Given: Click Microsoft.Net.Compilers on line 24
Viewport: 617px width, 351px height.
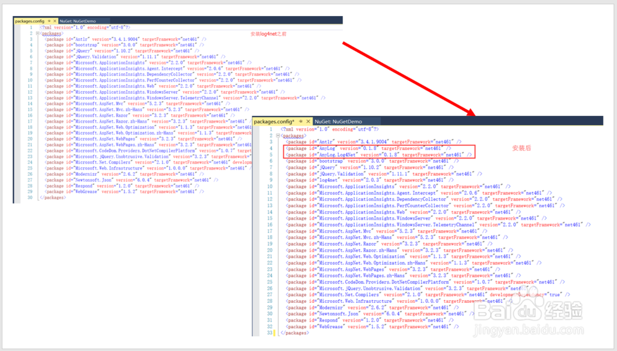Looking at the screenshot, I should click(148, 162).
